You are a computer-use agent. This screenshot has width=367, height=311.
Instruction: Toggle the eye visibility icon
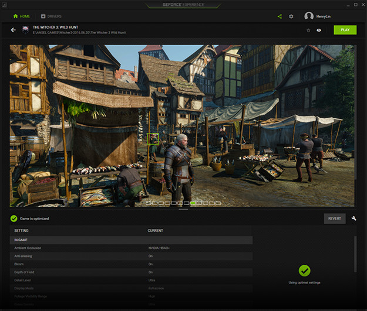point(319,30)
